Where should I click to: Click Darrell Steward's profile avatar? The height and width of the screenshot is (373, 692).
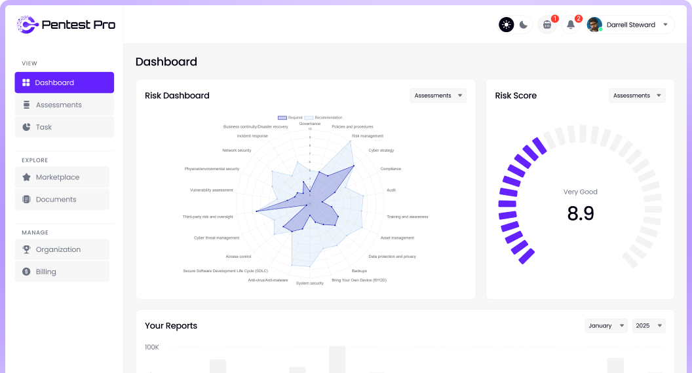pos(594,25)
